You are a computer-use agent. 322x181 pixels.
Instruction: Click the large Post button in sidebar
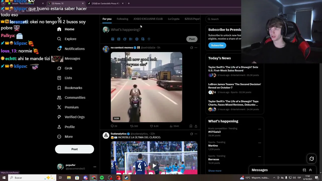pyautogui.click(x=74, y=149)
